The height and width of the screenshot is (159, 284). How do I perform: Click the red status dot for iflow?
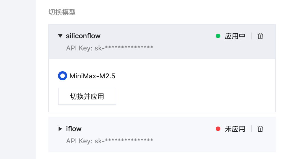coord(218,129)
